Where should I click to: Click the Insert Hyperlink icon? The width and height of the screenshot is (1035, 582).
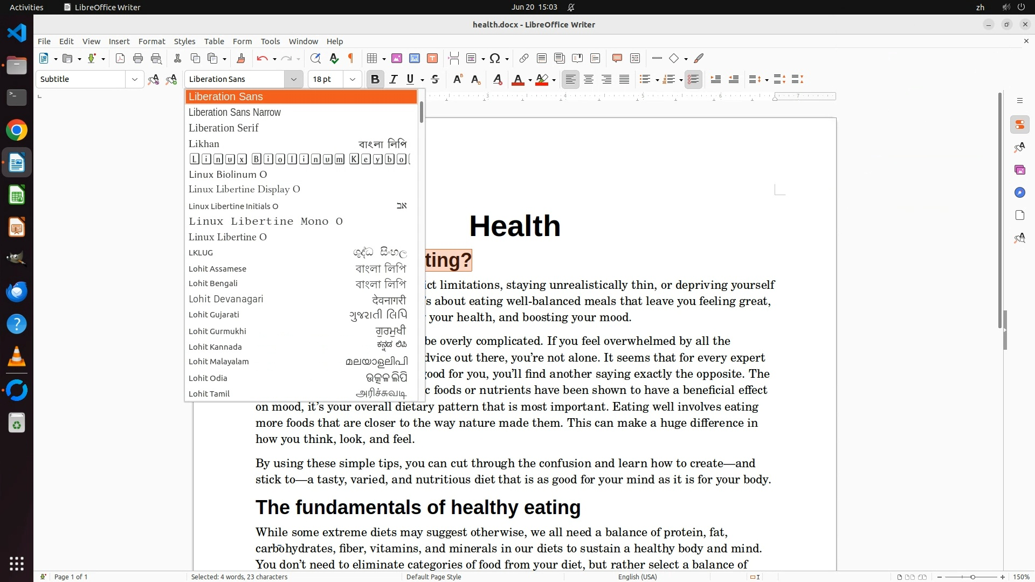(523, 58)
